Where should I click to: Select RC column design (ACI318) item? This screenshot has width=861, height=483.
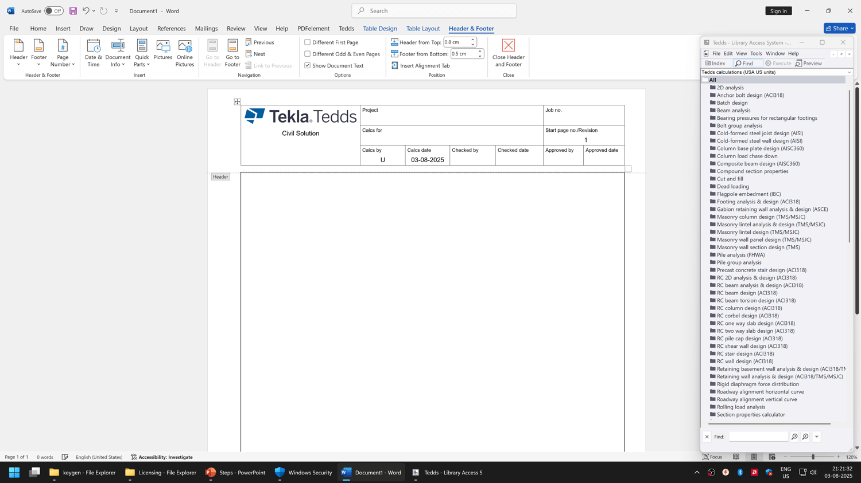coord(749,308)
